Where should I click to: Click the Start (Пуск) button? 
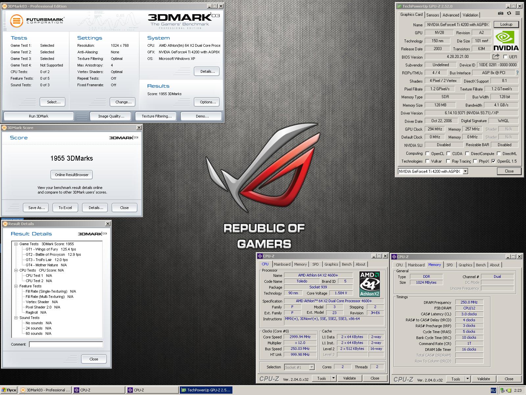(9, 390)
